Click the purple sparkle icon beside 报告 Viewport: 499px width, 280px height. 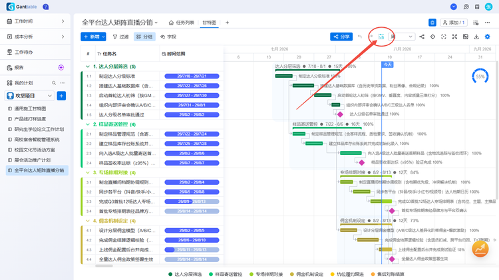(x=61, y=67)
